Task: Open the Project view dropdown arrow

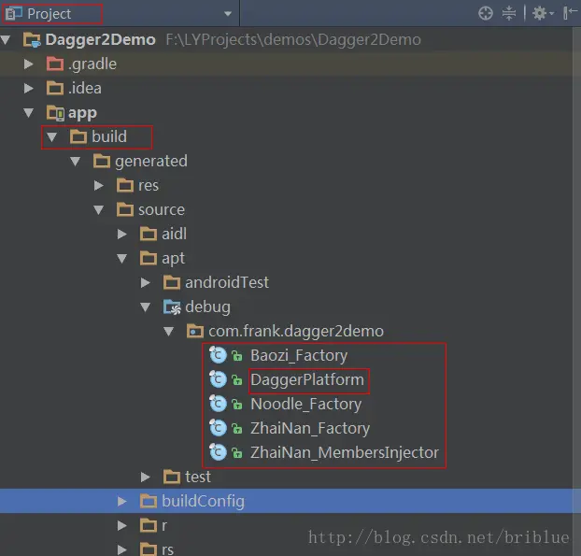Action: [228, 14]
